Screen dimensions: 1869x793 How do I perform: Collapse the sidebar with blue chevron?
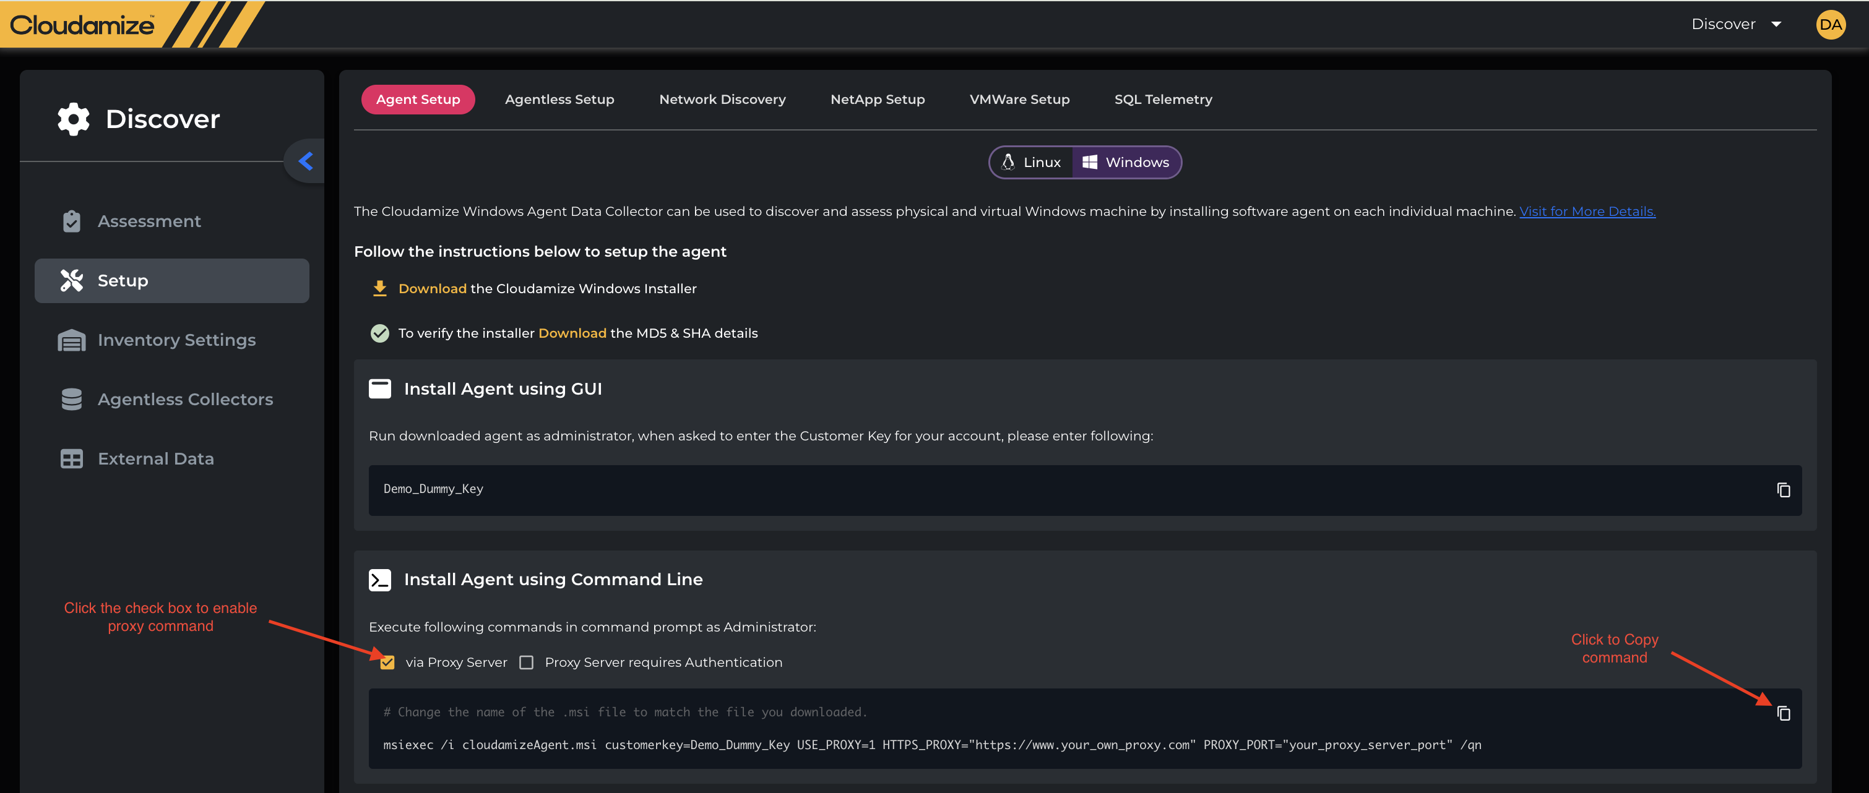tap(306, 161)
